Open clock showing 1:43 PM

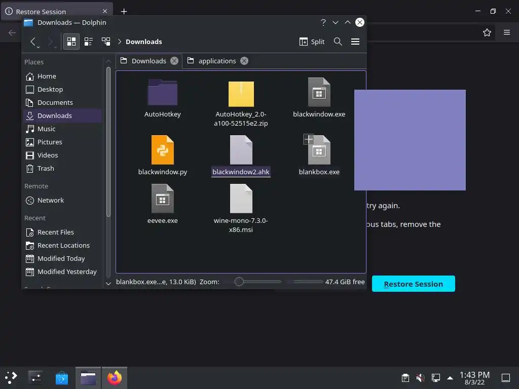click(474, 378)
